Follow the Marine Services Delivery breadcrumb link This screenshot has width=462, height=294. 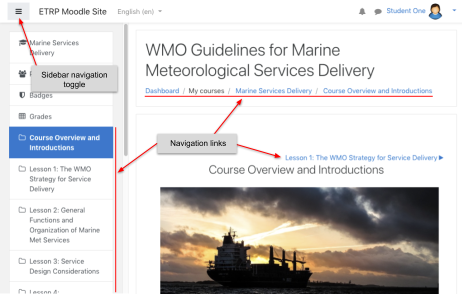coord(273,90)
